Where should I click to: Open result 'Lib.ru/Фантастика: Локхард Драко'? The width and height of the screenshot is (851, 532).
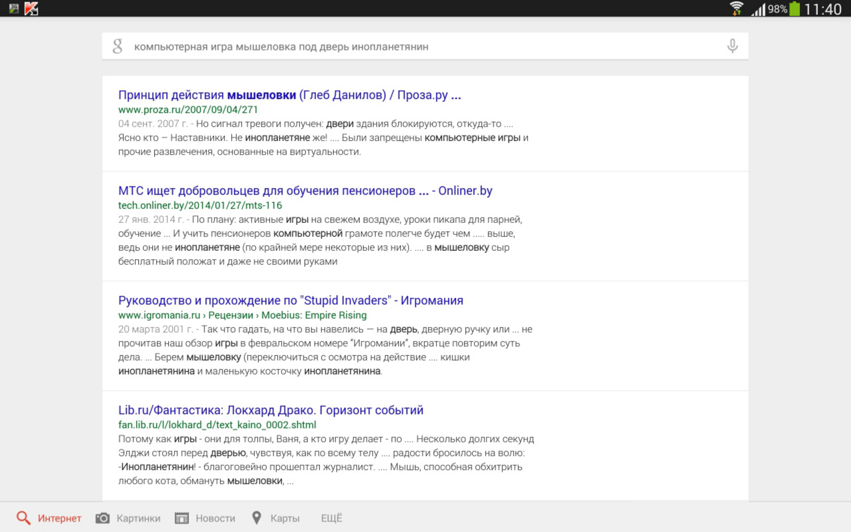270,410
